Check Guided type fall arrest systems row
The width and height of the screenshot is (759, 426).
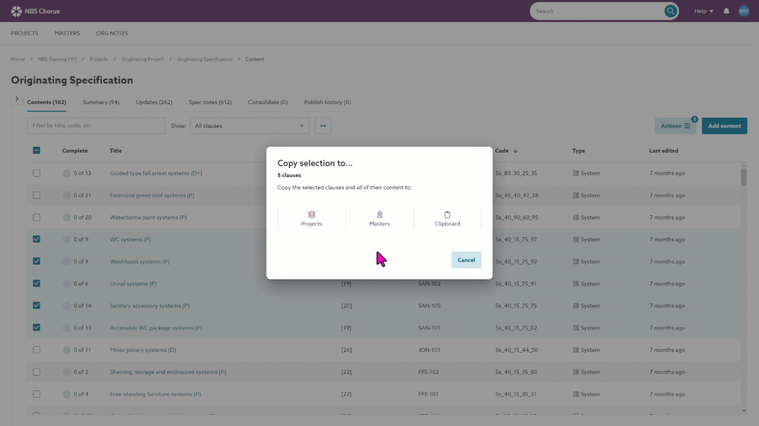tap(36, 173)
